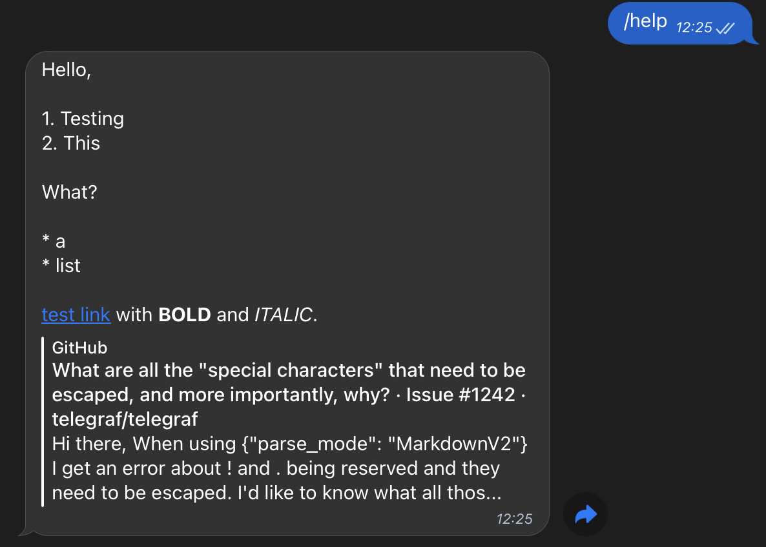Screen dimensions: 766x547
Task: Click the numbered list item '2. This'
Action: click(x=71, y=143)
